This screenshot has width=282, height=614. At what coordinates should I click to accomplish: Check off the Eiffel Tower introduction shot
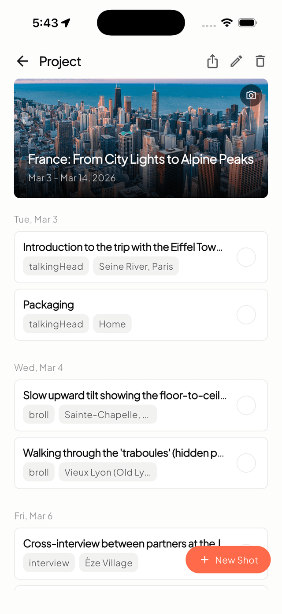point(246,257)
